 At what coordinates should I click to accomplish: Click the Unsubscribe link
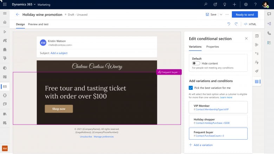(x=86, y=136)
